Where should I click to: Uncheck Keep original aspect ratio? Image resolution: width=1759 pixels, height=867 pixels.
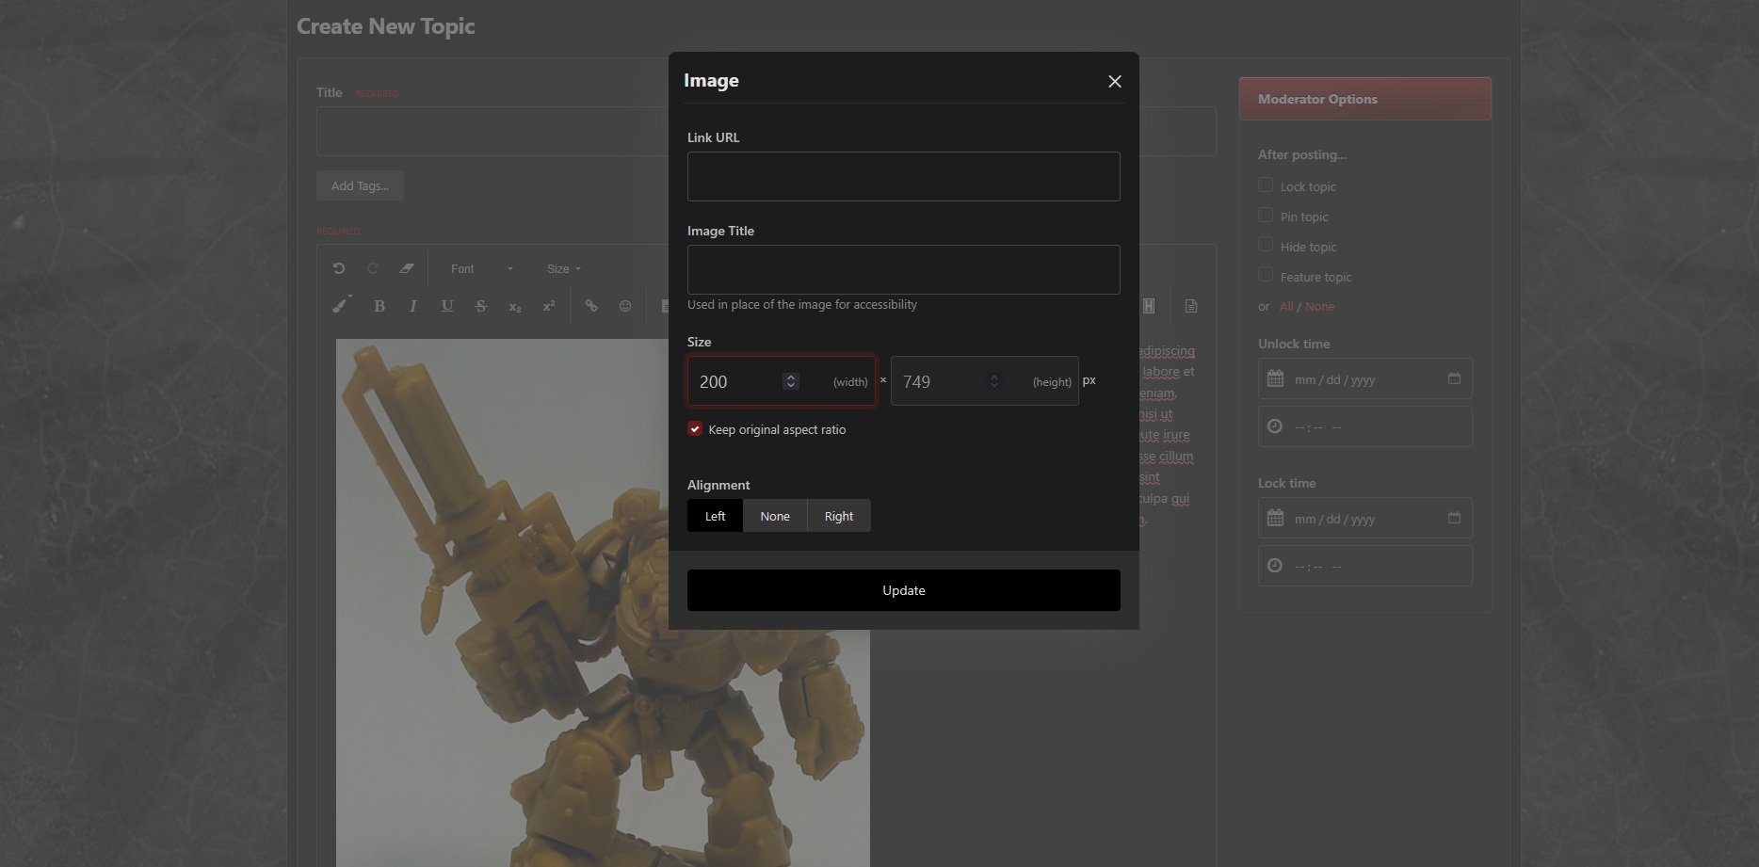pyautogui.click(x=695, y=429)
